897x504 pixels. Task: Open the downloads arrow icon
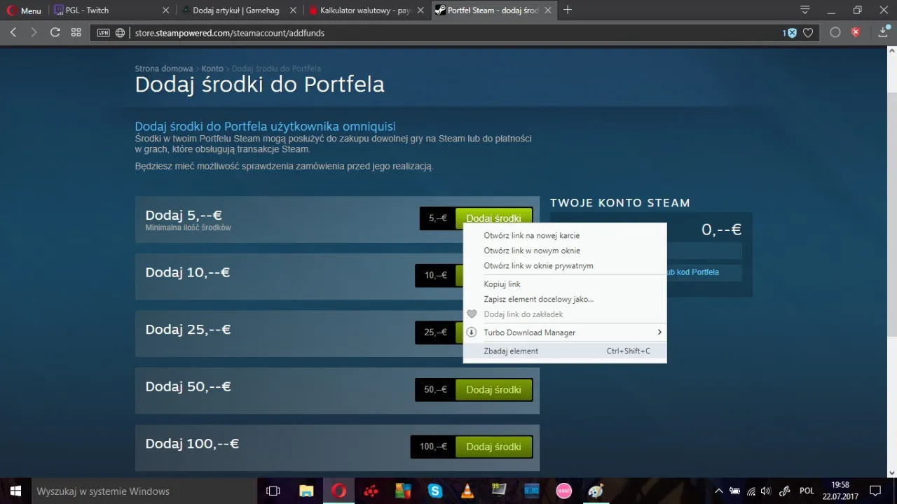pyautogui.click(x=883, y=32)
